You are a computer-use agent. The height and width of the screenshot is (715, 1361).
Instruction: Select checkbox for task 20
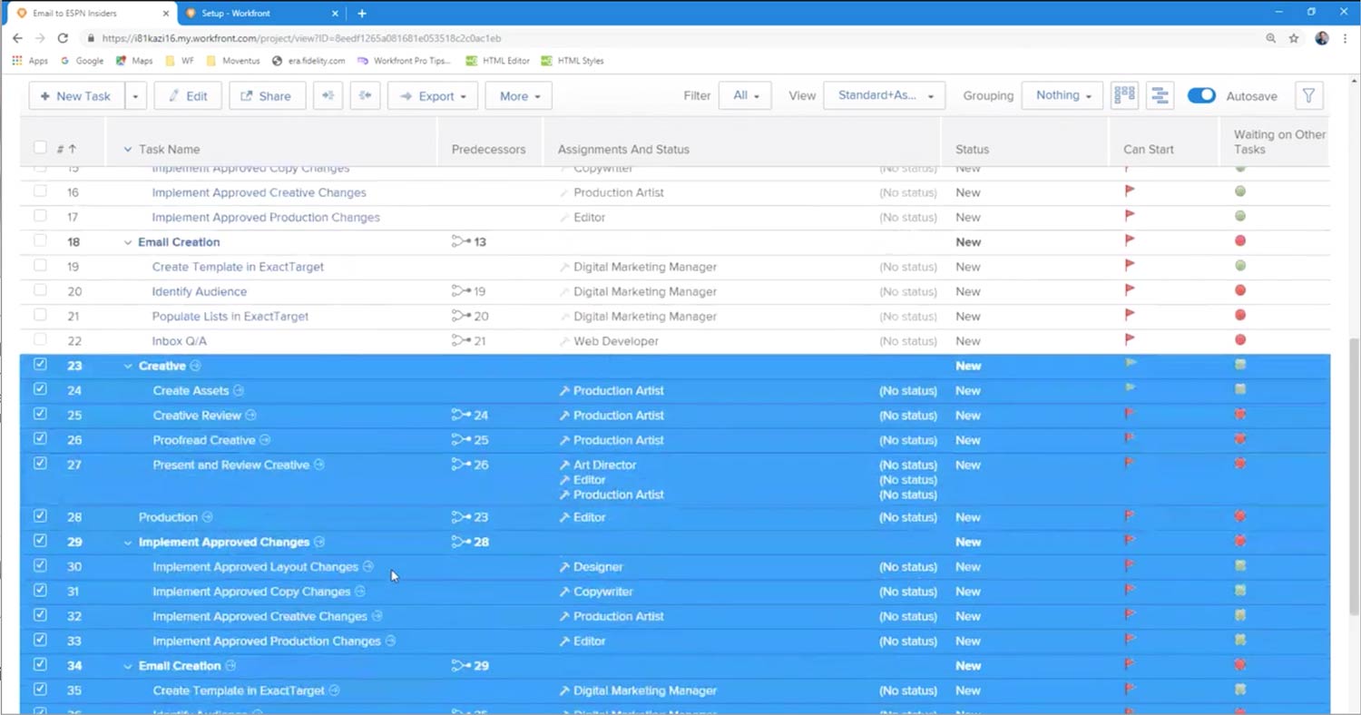(40, 290)
